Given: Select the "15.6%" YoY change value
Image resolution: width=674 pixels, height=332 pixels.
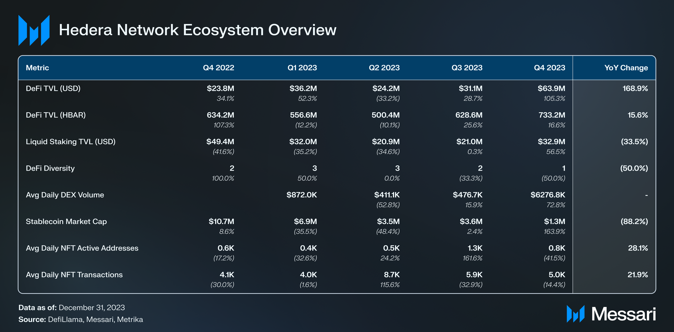Looking at the screenshot, I should (638, 115).
